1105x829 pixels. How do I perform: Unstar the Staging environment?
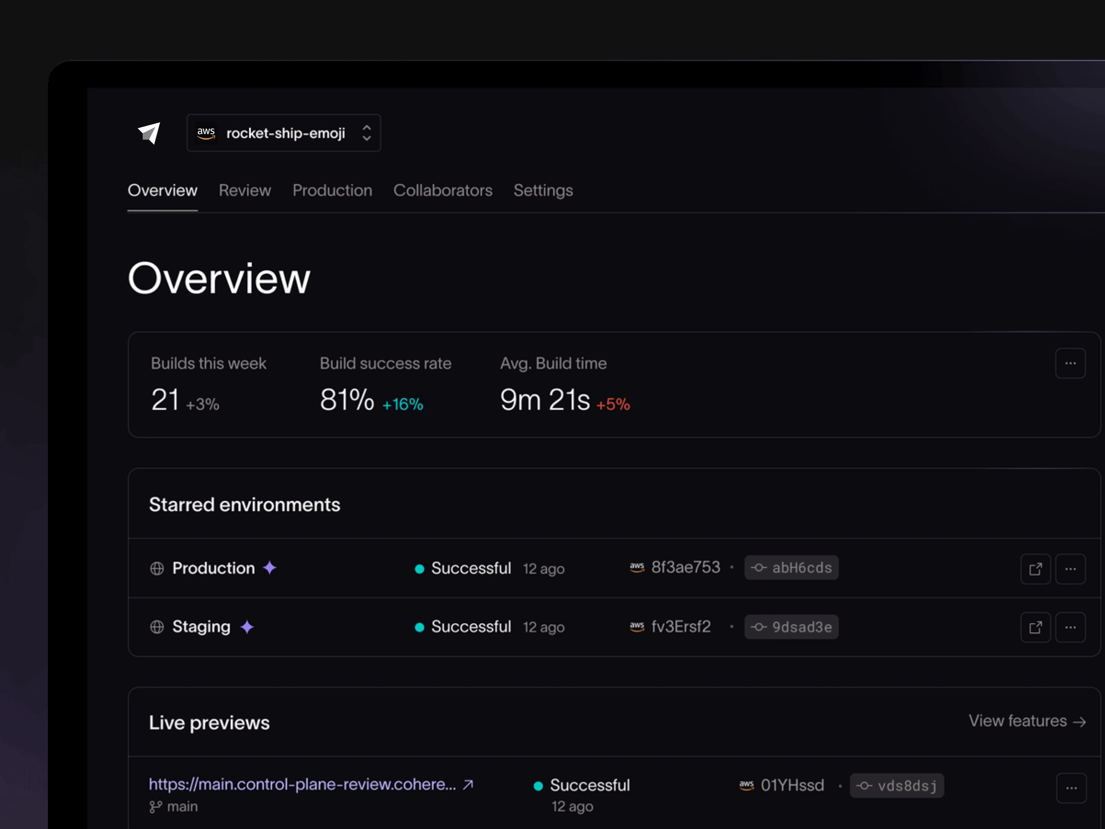point(247,627)
